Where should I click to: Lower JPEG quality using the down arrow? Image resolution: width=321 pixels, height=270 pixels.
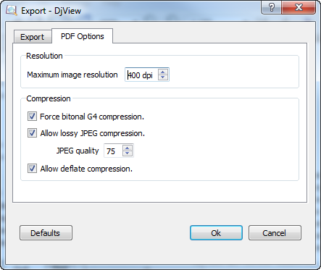pyautogui.click(x=128, y=153)
